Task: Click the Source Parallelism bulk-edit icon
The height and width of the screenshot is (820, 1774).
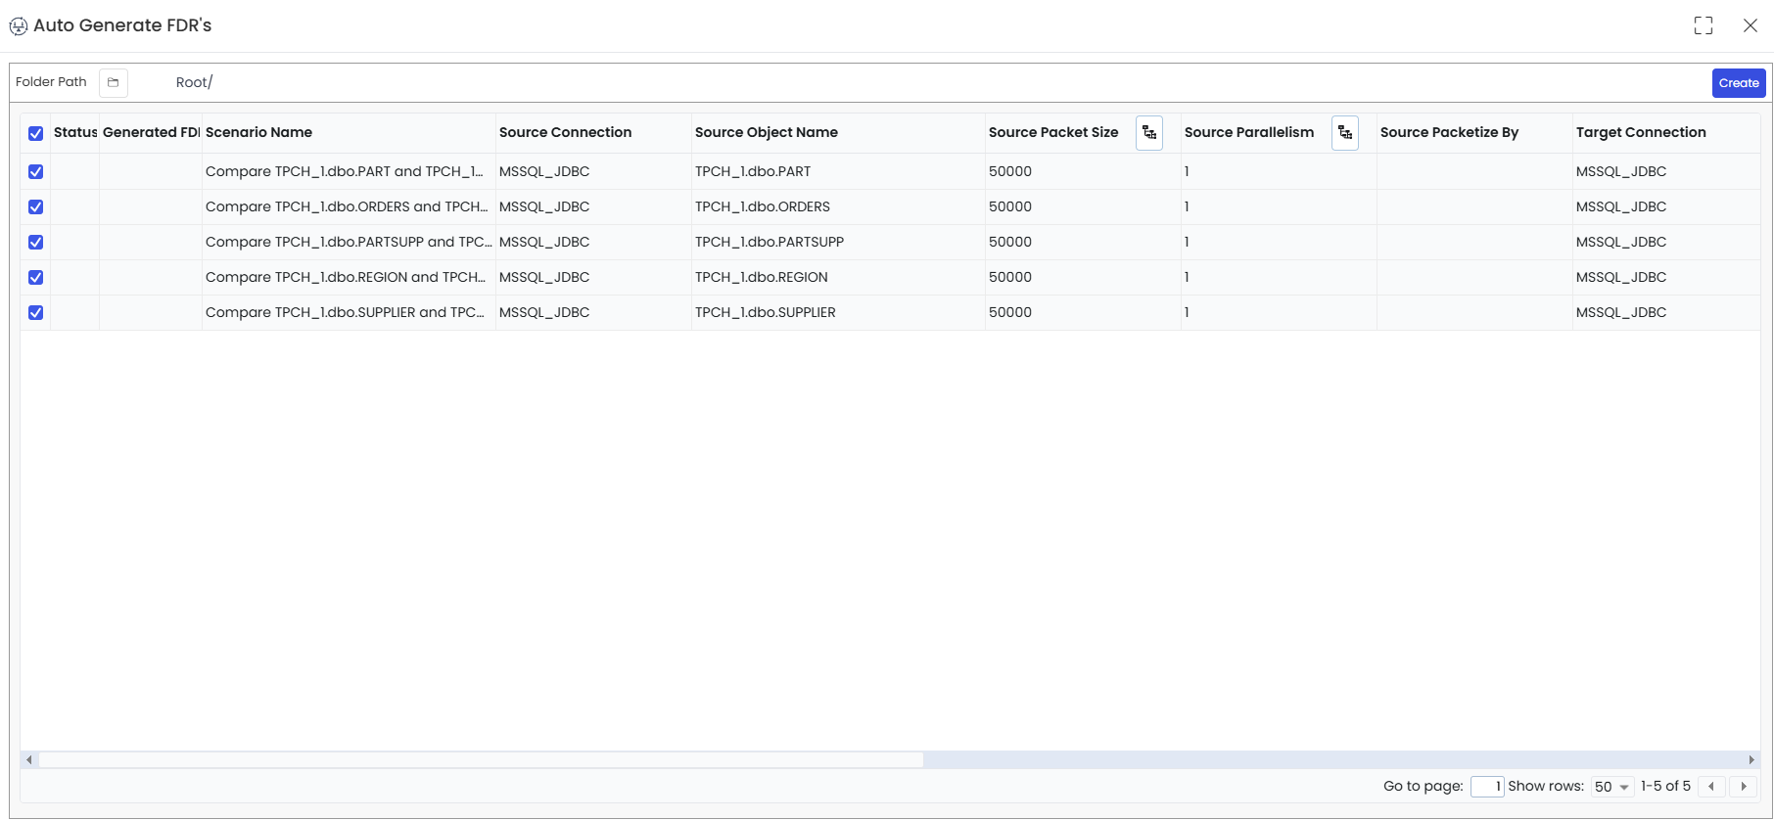Action: [x=1345, y=133]
